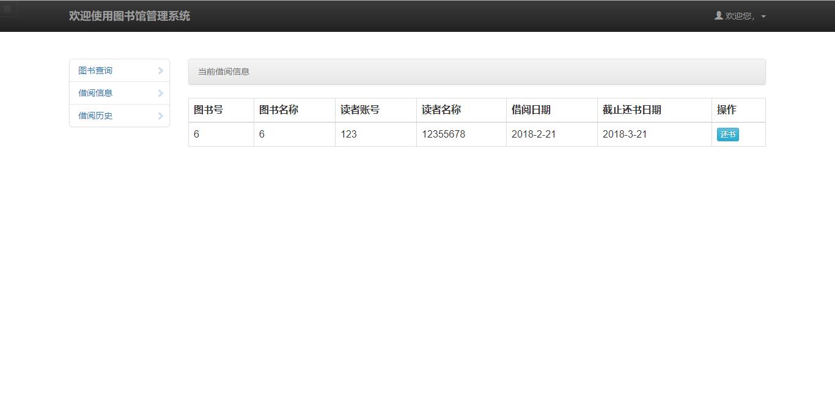Viewport: 835px width, 395px height.
Task: Click the user icon beside 欢迎您
Action: pyautogui.click(x=719, y=15)
